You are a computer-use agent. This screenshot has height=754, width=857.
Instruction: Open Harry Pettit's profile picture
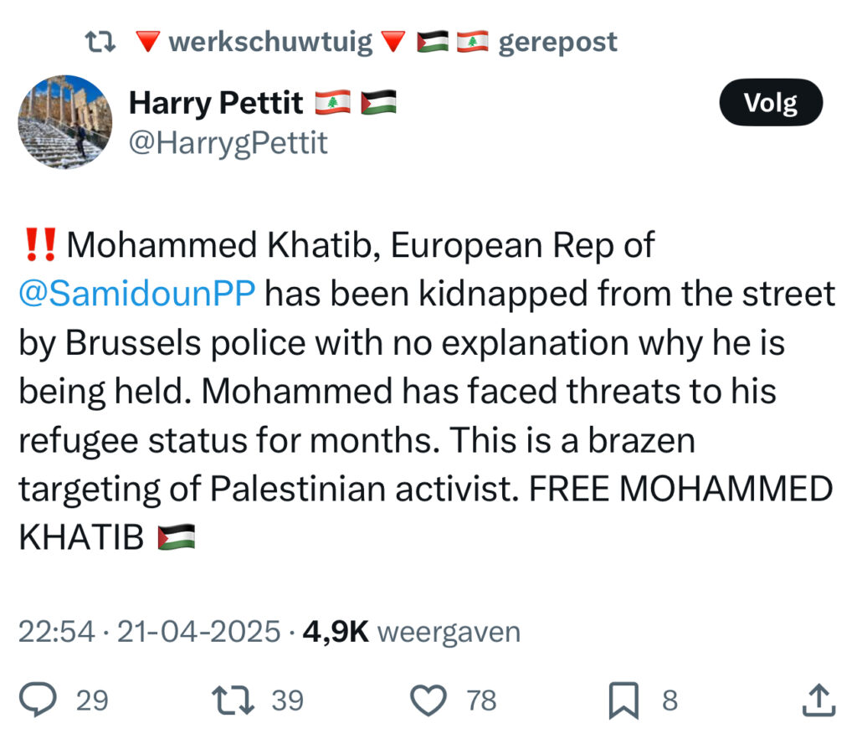click(65, 122)
